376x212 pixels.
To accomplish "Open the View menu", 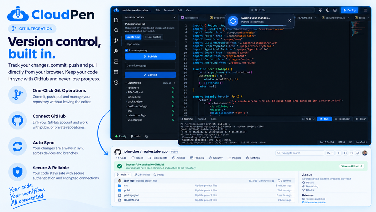I will click(x=189, y=10).
